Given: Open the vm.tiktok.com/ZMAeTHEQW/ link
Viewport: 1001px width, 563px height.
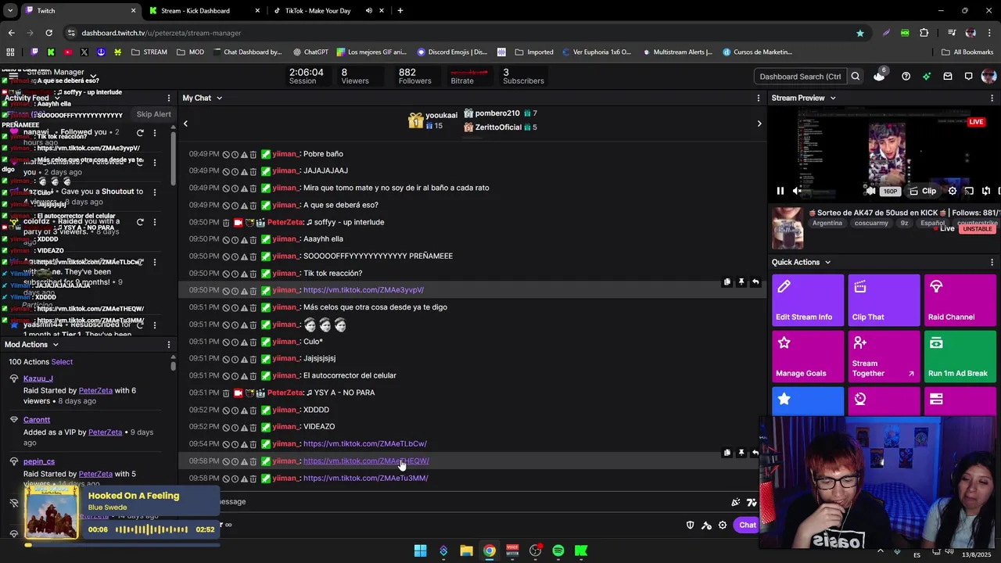Looking at the screenshot, I should point(366,461).
